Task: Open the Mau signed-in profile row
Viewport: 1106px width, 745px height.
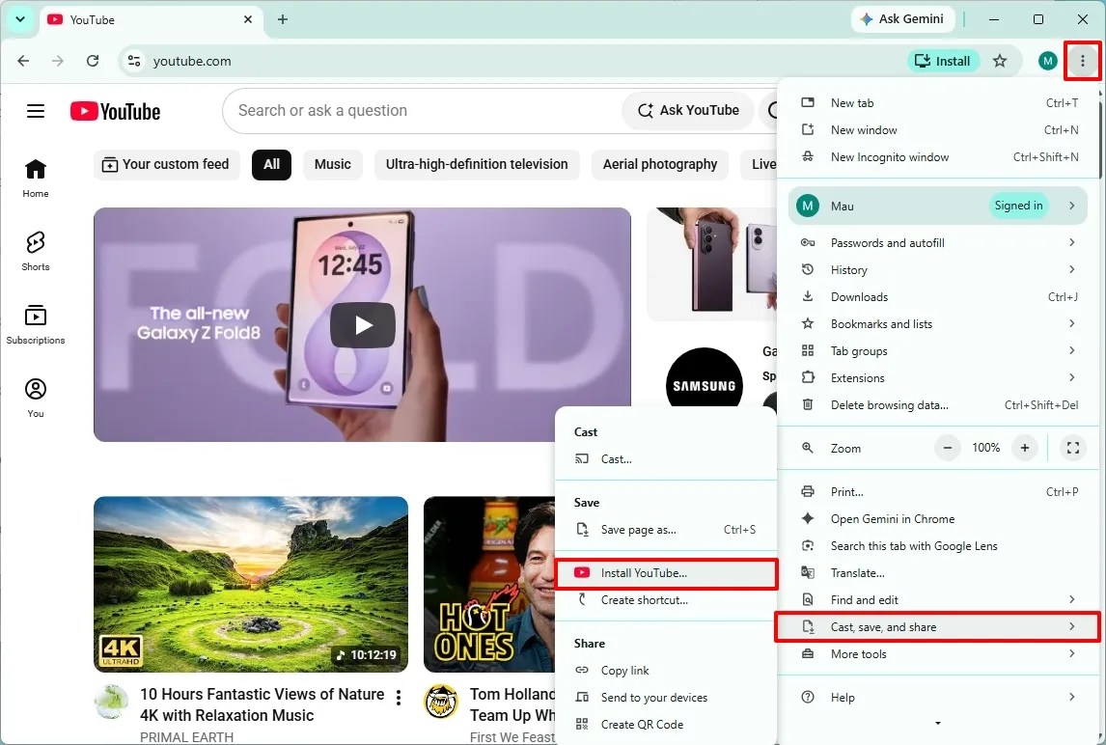Action: (938, 206)
